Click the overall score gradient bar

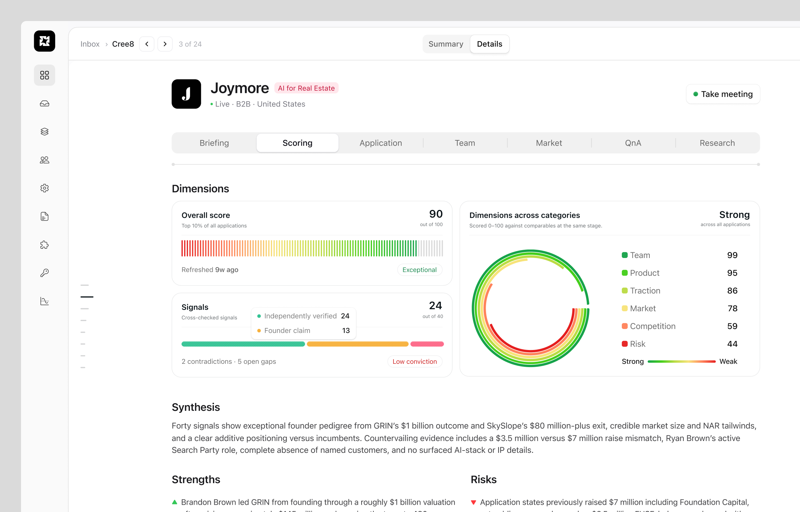pos(312,248)
